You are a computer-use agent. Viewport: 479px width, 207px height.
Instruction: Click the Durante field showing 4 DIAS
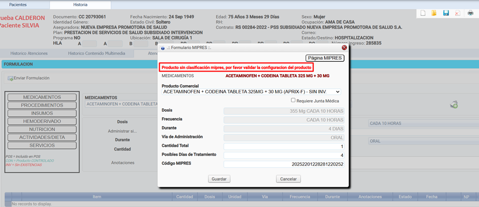(284, 129)
